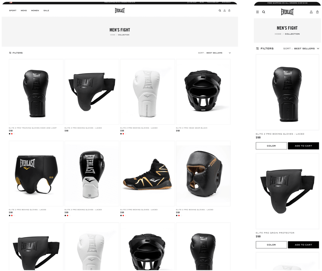Open the mobile account user icon

coord(311,12)
